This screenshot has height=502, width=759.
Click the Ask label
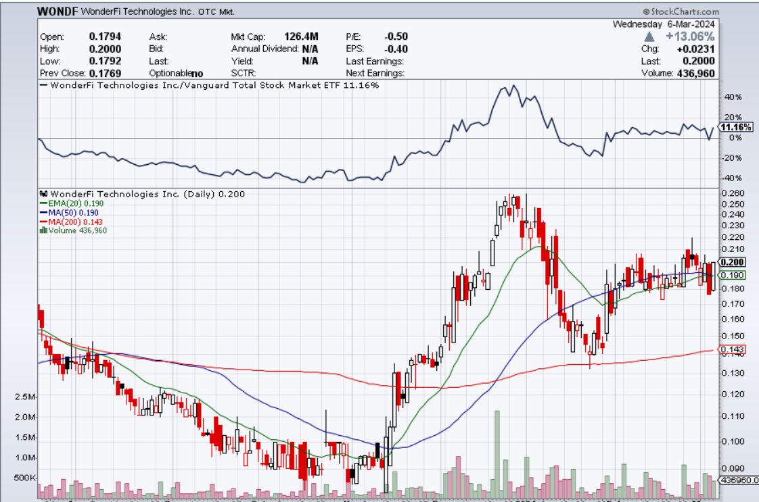(x=158, y=36)
